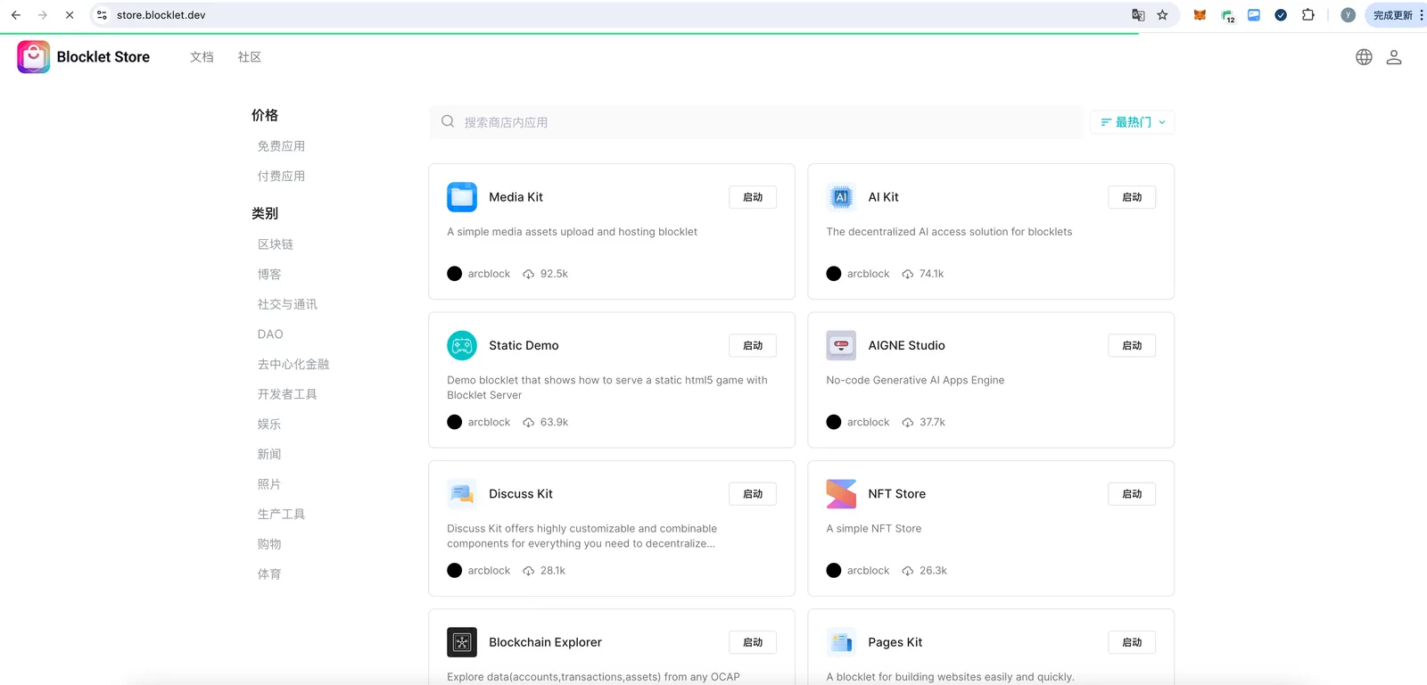
Task: Open the browser translate icon
Action: [1138, 15]
